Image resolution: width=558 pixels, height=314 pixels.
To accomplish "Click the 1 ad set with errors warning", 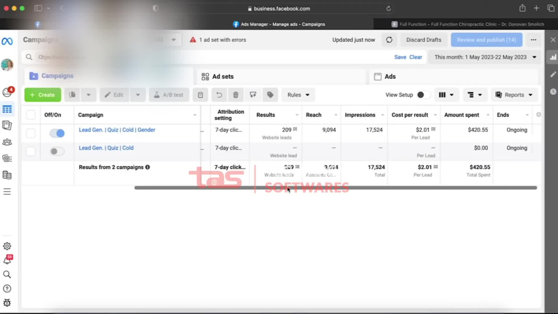I will tap(218, 40).
